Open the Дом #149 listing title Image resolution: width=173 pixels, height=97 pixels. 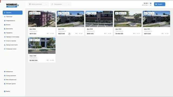61,29
